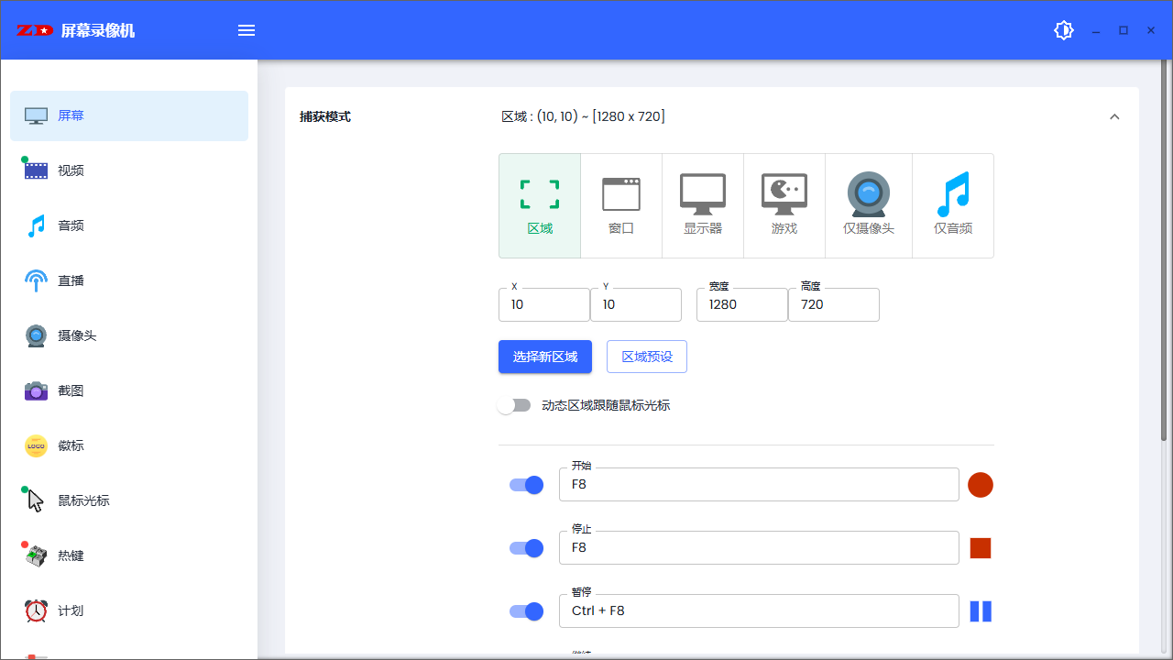Viewport: 1173px width, 660px height.
Task: Enable 动态区域跟随鼠标光标
Action: point(514,404)
